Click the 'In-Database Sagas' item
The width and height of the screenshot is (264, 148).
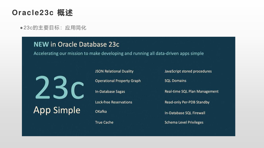coord(110,91)
